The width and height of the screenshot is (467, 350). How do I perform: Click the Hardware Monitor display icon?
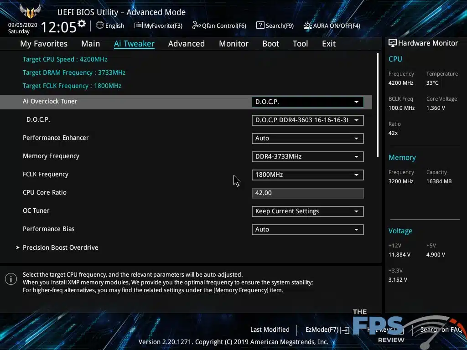coord(392,43)
